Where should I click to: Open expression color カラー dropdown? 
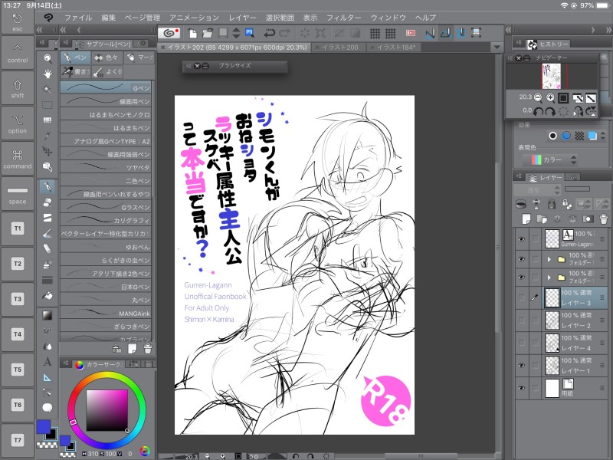pyautogui.click(x=549, y=159)
